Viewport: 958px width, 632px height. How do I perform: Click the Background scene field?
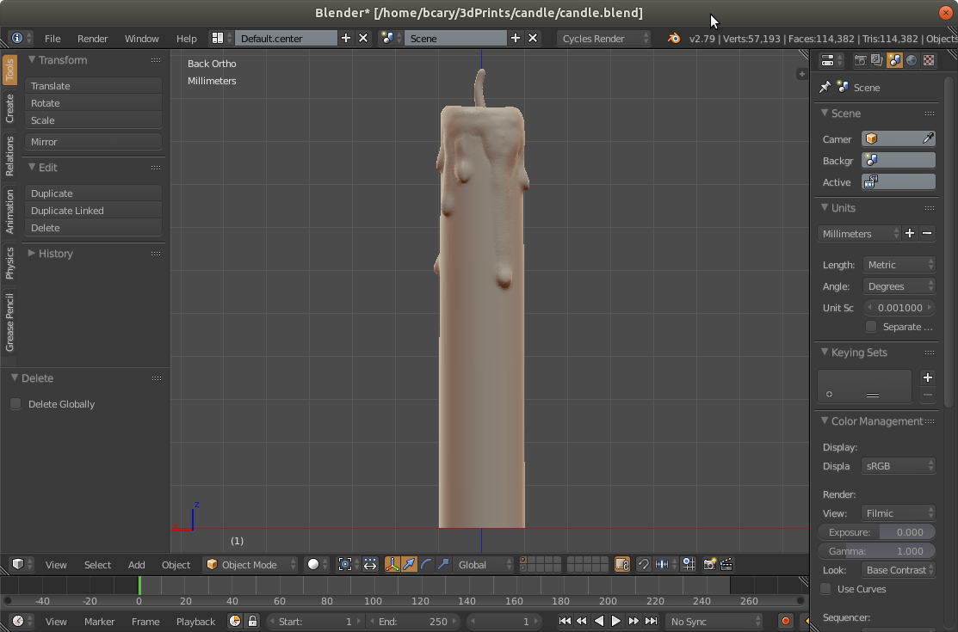[x=898, y=161]
